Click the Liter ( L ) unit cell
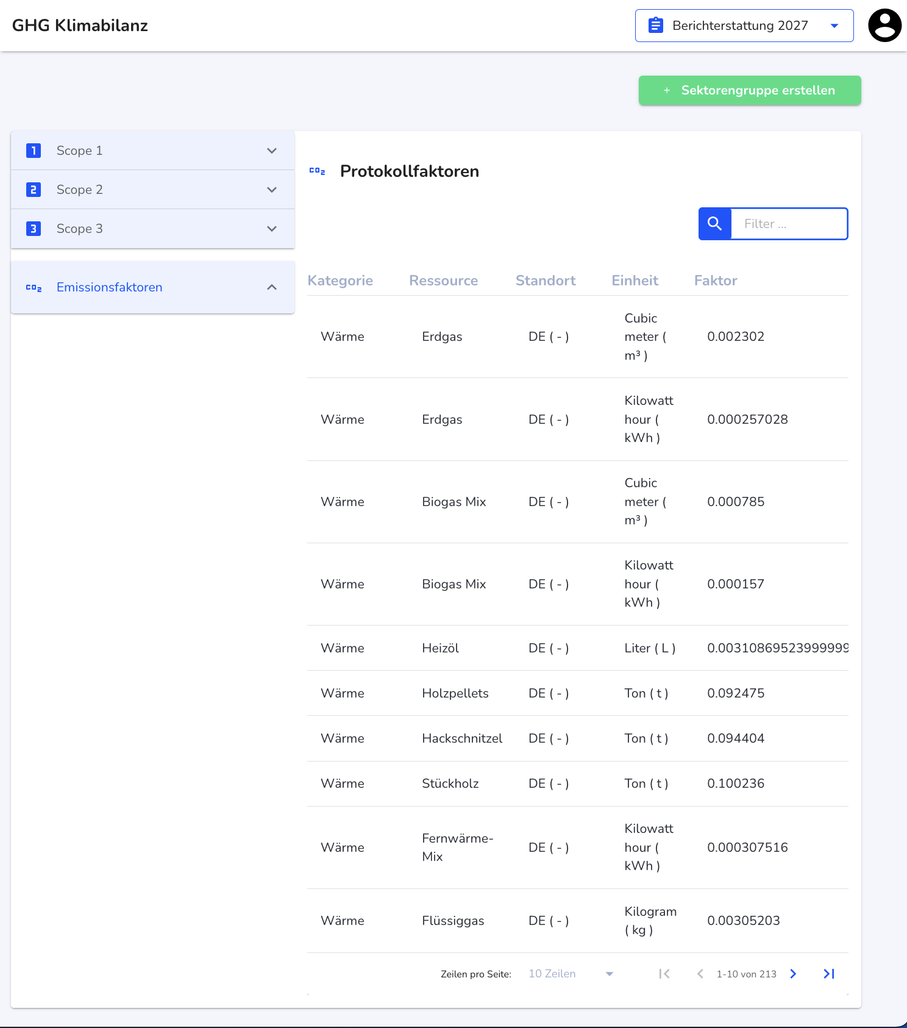This screenshot has height=1028, width=907. (650, 648)
